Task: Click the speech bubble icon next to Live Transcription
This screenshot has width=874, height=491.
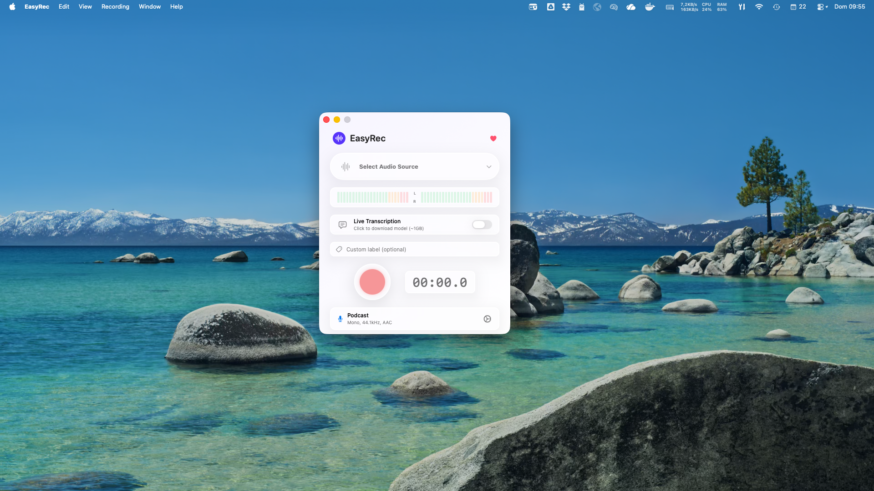Action: [342, 225]
